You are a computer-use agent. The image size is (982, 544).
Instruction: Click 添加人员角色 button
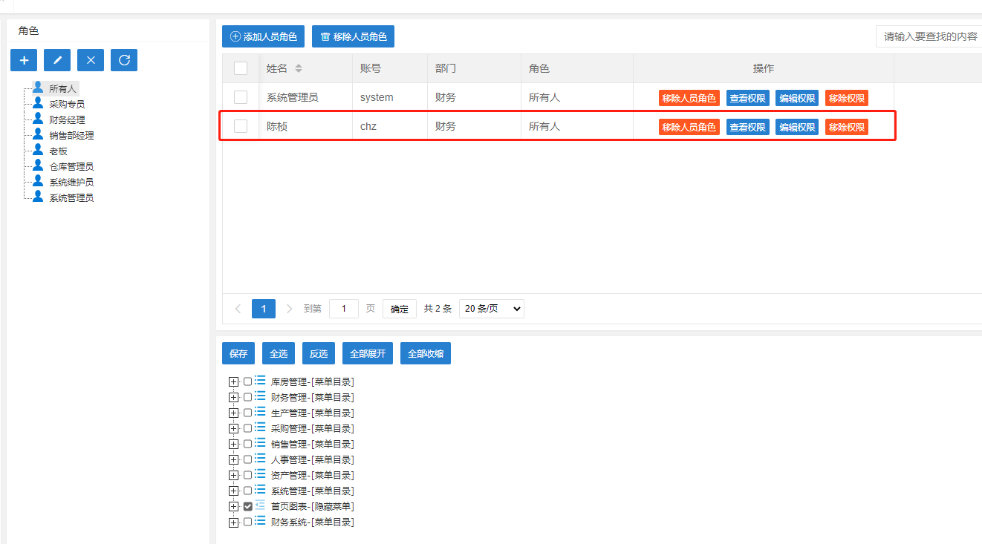point(264,36)
